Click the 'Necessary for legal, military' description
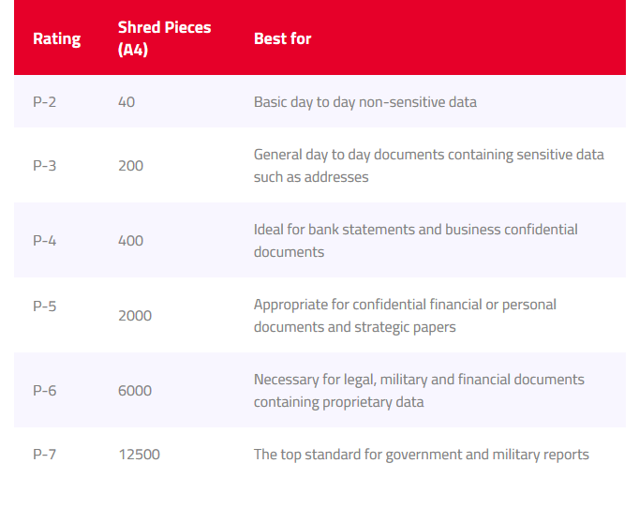This screenshot has width=639, height=508. click(419, 391)
